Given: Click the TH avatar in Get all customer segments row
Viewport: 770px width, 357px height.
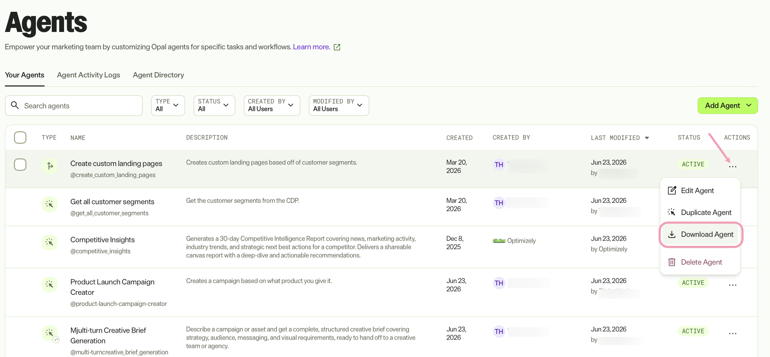Looking at the screenshot, I should coord(499,203).
